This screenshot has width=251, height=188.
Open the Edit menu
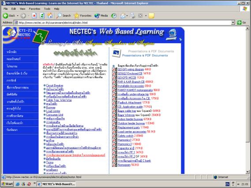click(x=13, y=9)
